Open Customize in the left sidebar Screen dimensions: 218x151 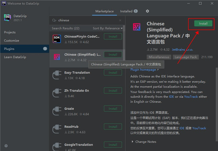(12, 40)
